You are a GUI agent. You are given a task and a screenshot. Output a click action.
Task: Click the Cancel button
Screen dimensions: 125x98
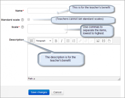[57, 92]
